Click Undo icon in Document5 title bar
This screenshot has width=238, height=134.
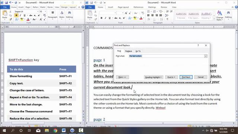(10, 3)
